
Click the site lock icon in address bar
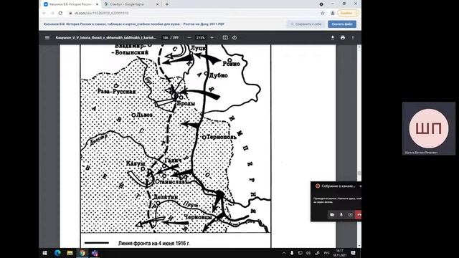(x=70, y=13)
